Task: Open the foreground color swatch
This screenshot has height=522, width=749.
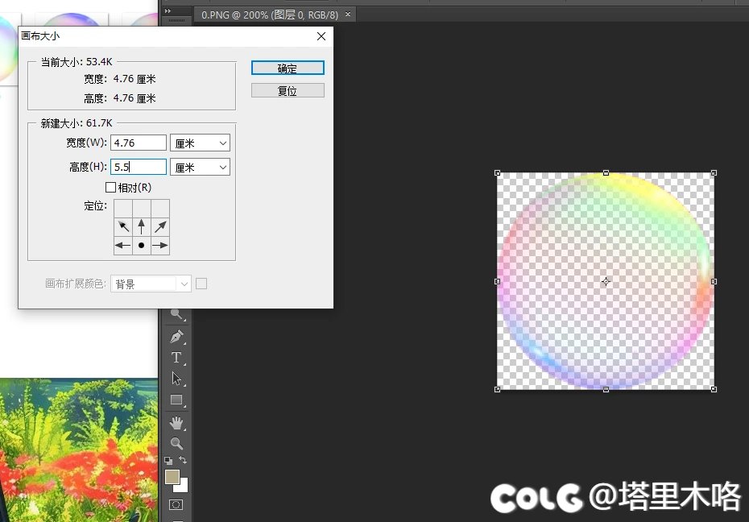Action: click(172, 477)
